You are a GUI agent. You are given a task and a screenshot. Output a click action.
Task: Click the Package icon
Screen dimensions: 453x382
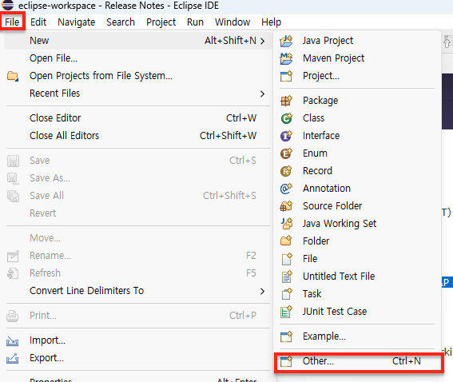pos(286,101)
